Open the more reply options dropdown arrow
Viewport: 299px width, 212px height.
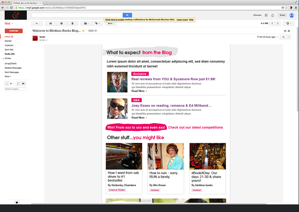point(289,37)
